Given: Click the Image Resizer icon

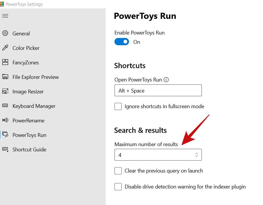Looking at the screenshot, I should click(5, 91).
